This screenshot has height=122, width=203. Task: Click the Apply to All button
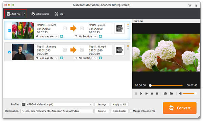(x=119, y=104)
